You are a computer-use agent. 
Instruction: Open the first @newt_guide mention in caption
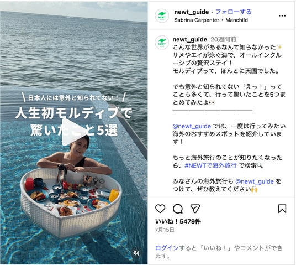coord(192,126)
